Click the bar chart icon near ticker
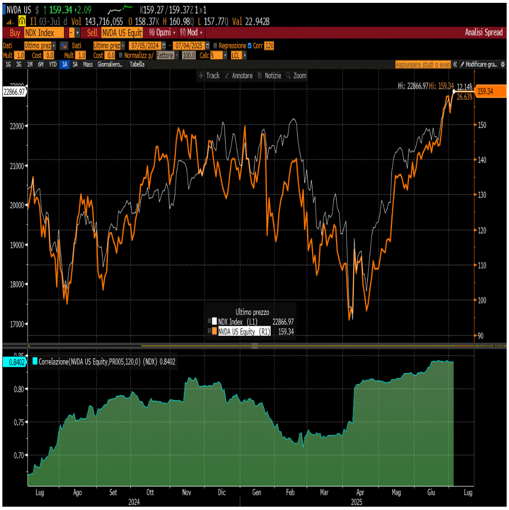The height and width of the screenshot is (510, 509). click(x=10, y=22)
